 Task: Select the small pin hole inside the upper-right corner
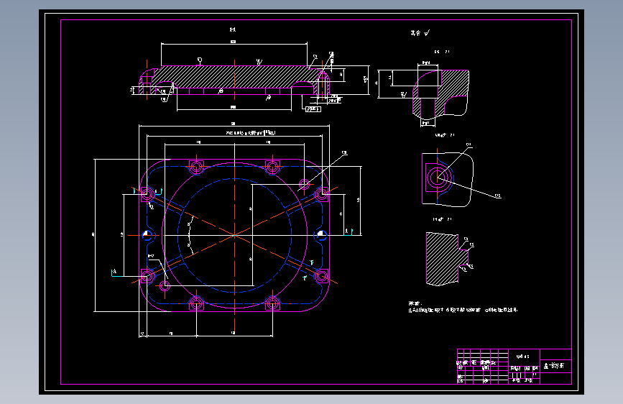coord(305,185)
